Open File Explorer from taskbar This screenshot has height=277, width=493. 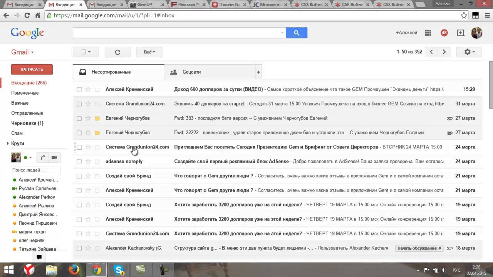[x=51, y=270]
